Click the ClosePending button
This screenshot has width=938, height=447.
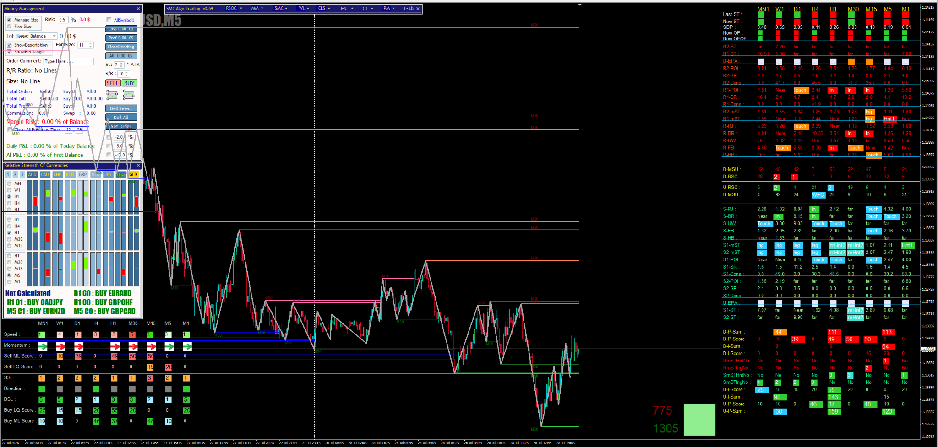point(121,47)
